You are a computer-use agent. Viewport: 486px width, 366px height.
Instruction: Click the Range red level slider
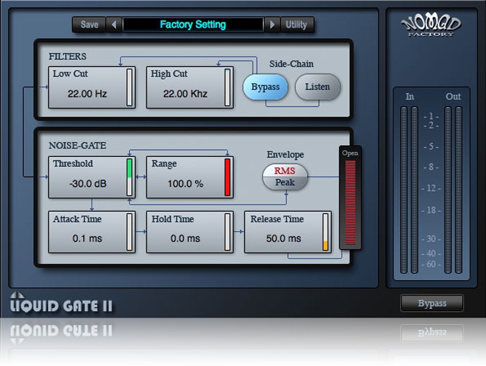[x=228, y=177]
